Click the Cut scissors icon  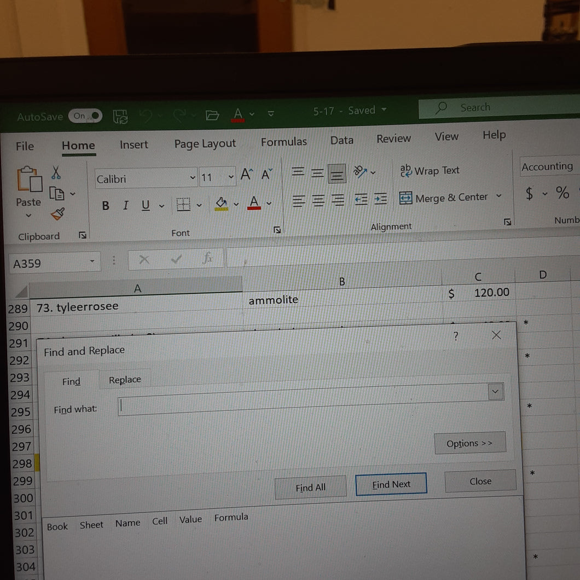(56, 173)
